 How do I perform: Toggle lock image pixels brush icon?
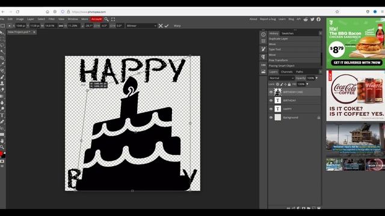click(282, 84)
